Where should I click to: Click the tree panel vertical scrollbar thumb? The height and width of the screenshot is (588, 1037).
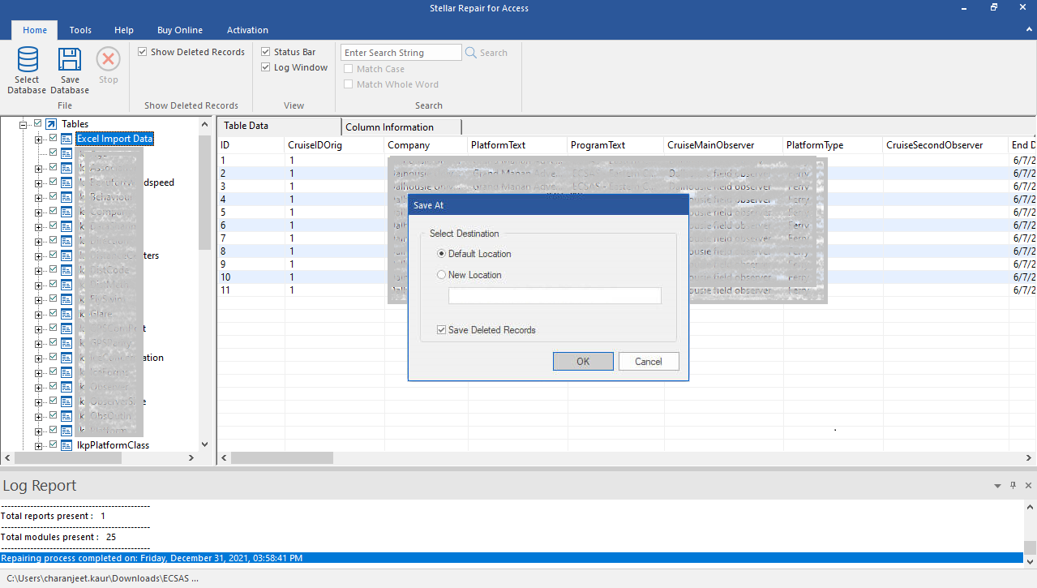pos(204,193)
